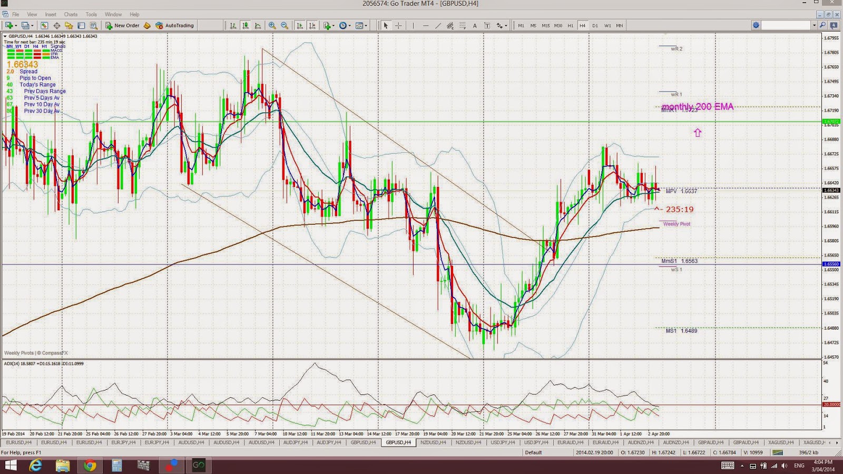The image size is (843, 474).
Task: Click the search magnifier icon
Action: tap(823, 25)
